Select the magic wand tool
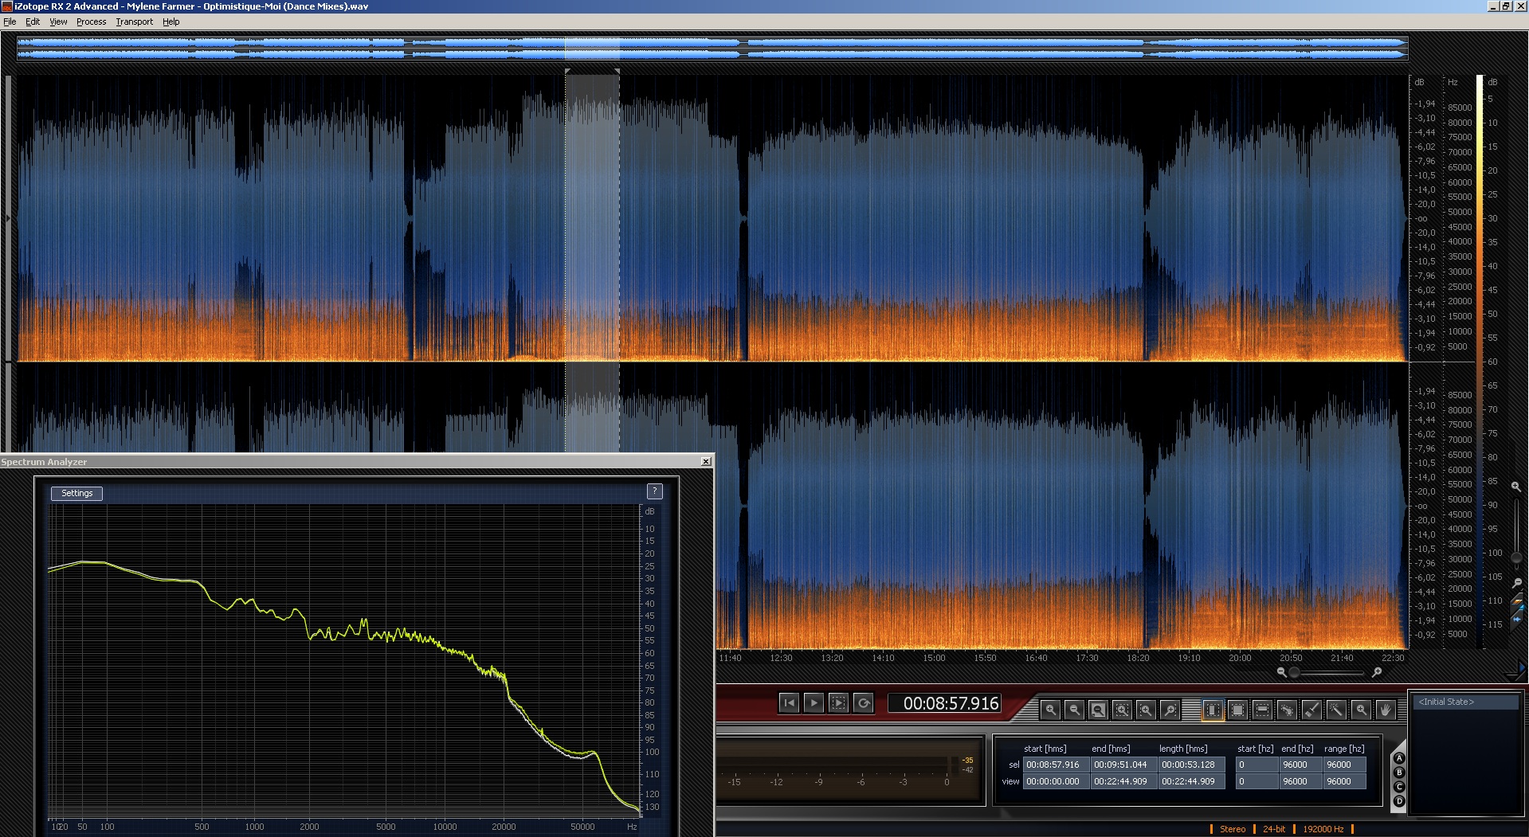This screenshot has height=837, width=1529. point(1336,710)
